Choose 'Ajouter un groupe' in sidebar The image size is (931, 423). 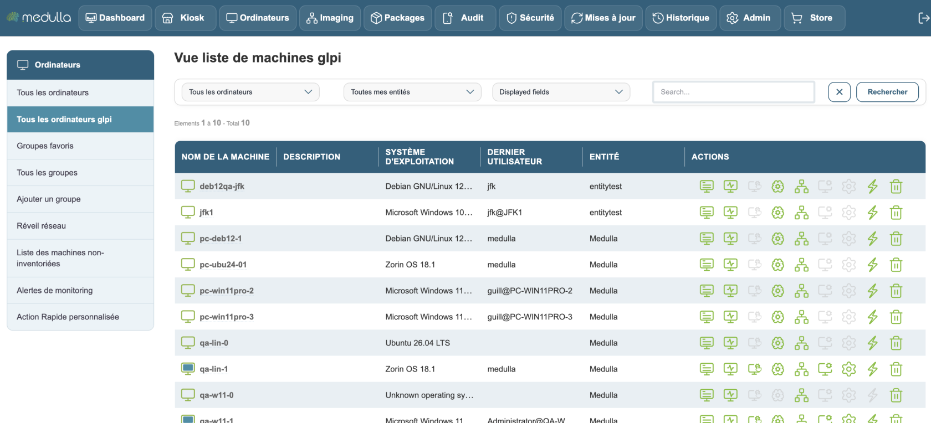pyautogui.click(x=80, y=199)
